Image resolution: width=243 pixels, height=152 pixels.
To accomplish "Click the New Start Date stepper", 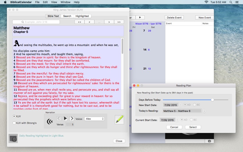I will pyautogui.click(x=180, y=105).
